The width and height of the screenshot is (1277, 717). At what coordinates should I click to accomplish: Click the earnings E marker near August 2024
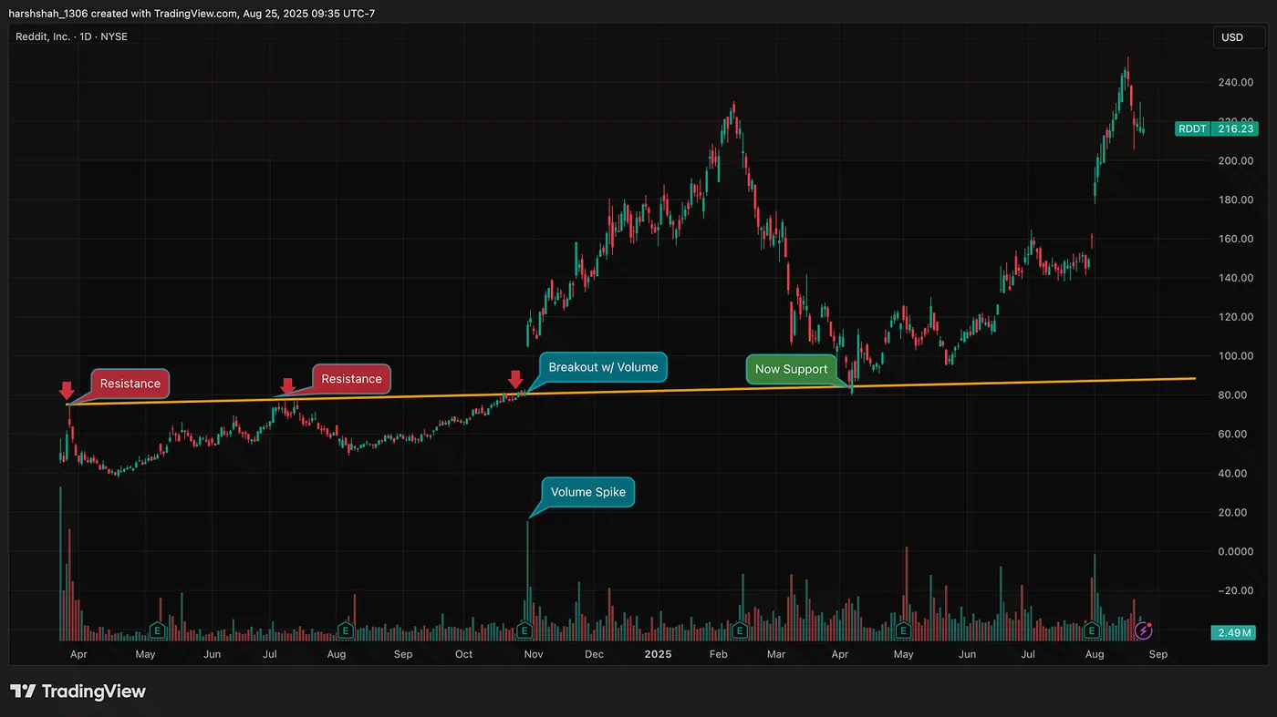[x=345, y=630]
